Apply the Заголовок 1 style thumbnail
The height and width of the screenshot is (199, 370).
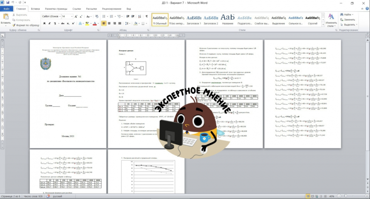click(194, 19)
